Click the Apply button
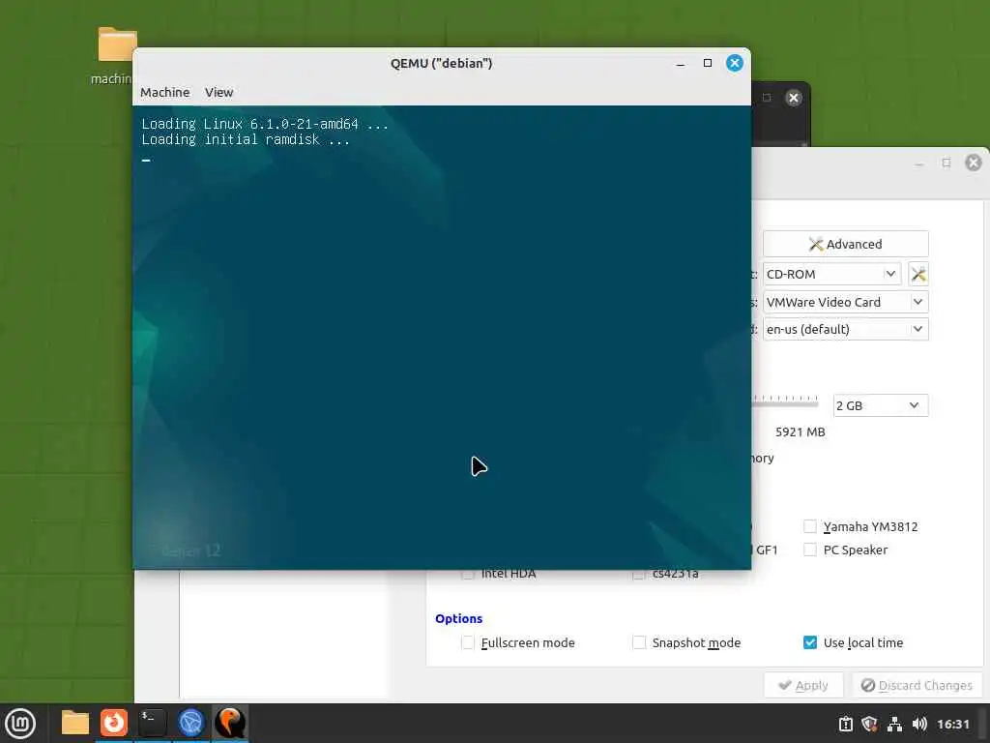Screen dimensions: 990x743 (803, 686)
